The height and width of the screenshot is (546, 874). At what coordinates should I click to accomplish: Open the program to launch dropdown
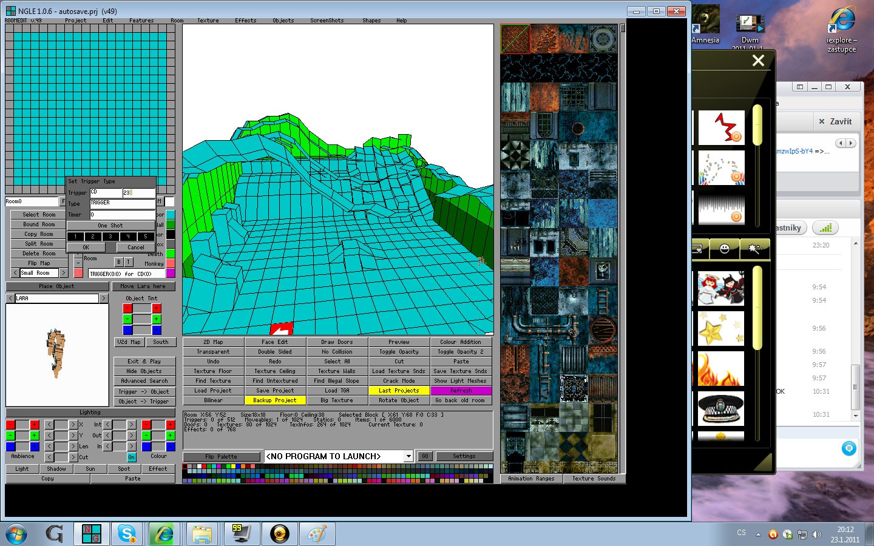click(408, 456)
